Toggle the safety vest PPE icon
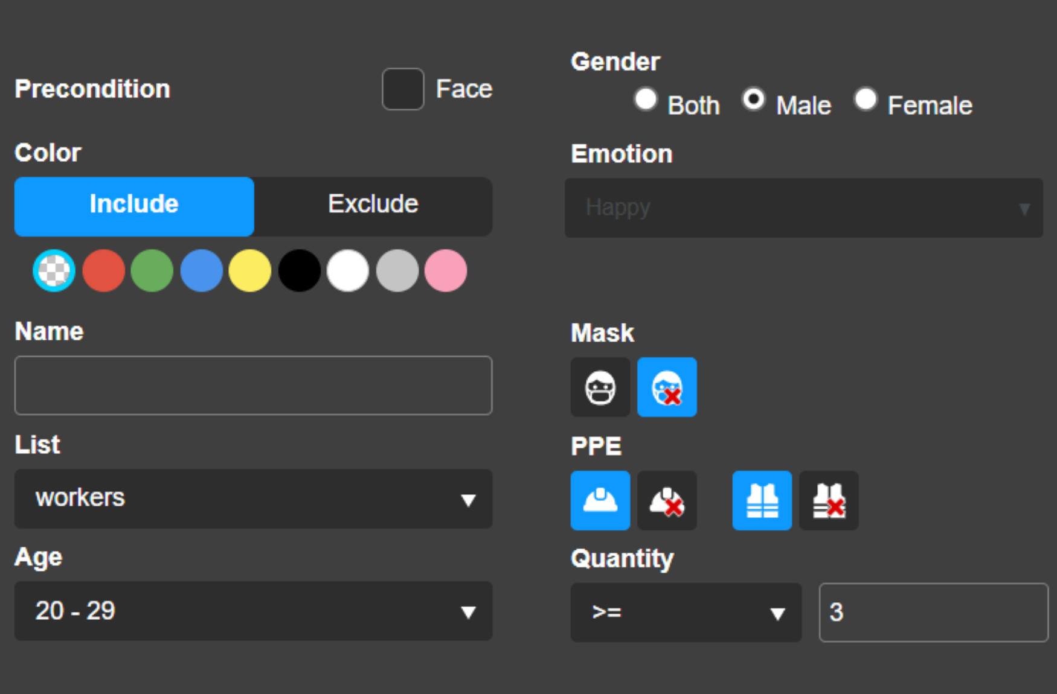This screenshot has height=694, width=1057. [762, 500]
